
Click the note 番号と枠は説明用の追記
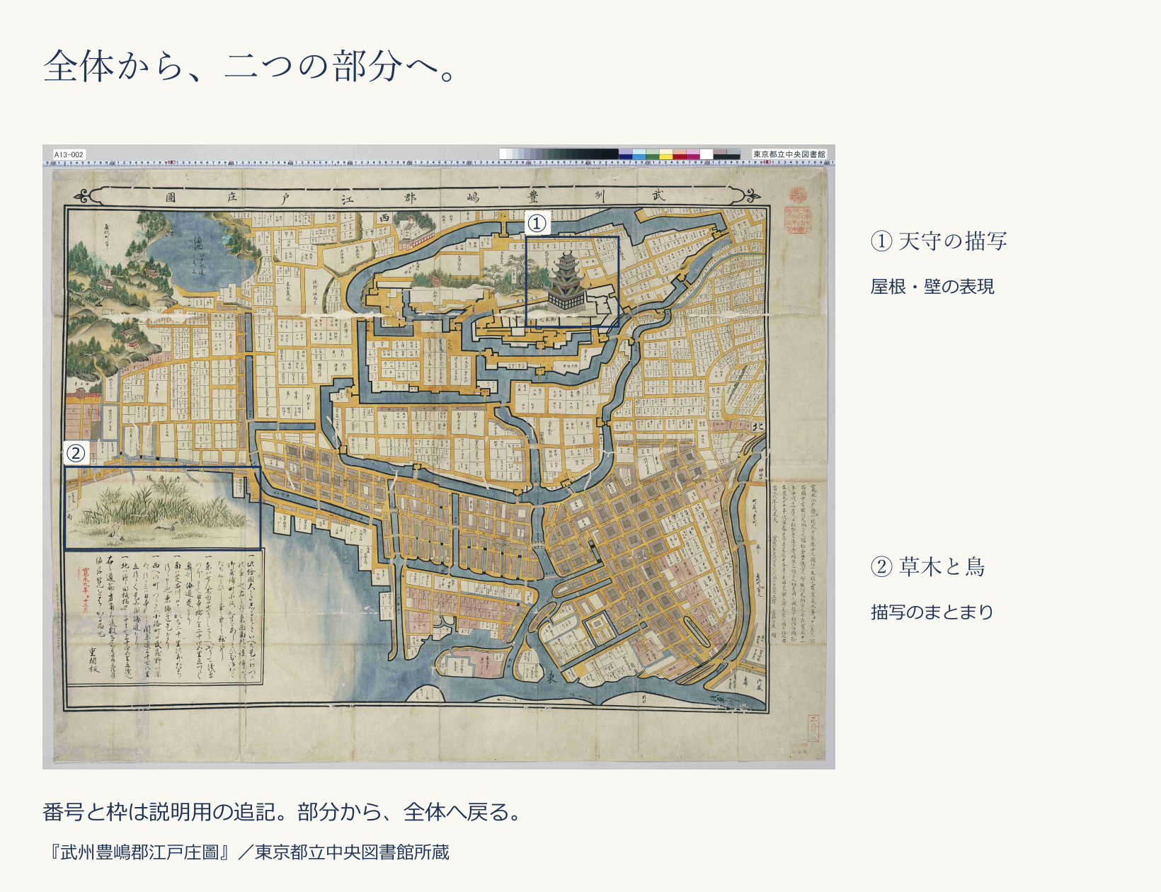[159, 812]
